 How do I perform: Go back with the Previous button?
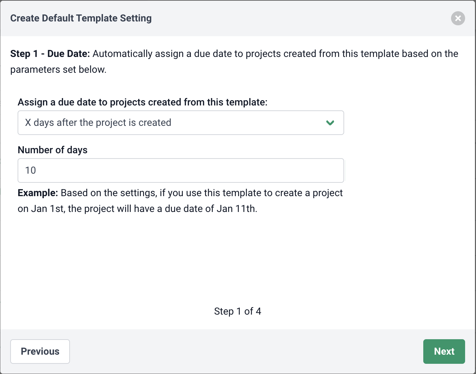40,352
